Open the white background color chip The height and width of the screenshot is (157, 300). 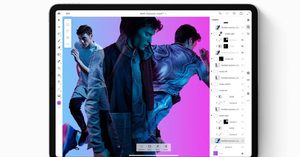pyautogui.click(x=59, y=106)
